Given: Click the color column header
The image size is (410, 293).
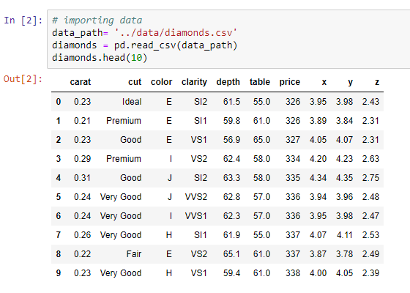Looking at the screenshot, I should 161,82.
